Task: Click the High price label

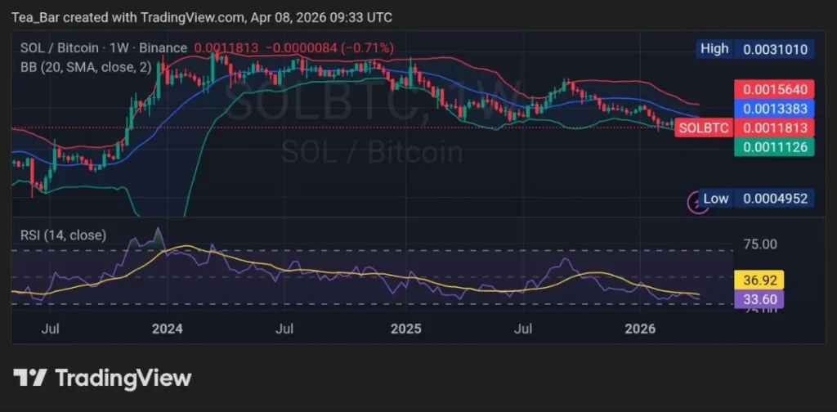Action: [x=714, y=49]
